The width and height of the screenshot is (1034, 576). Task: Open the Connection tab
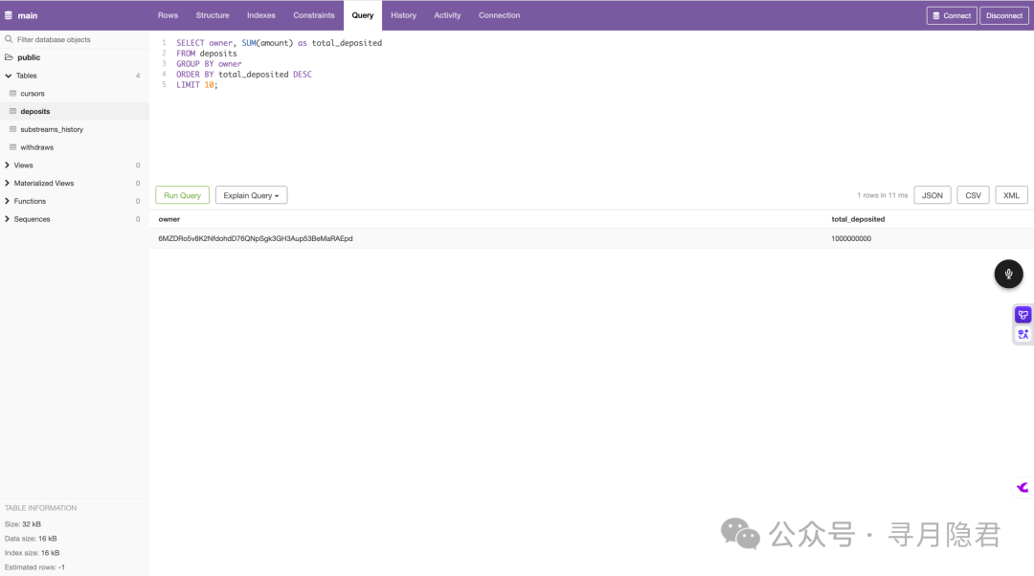(x=499, y=15)
